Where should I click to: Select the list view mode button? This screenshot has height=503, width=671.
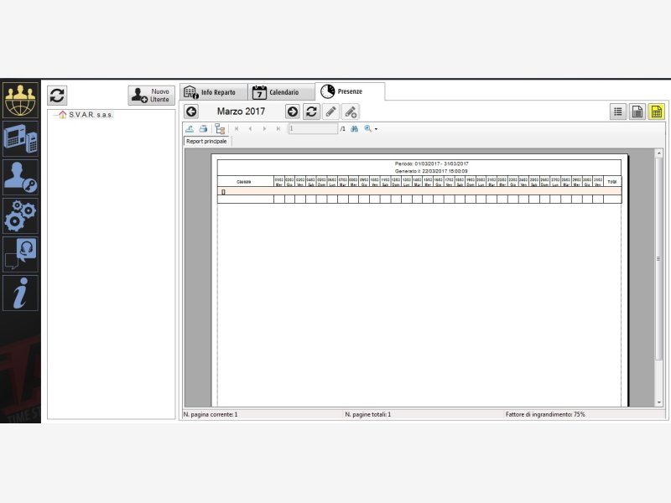[618, 111]
